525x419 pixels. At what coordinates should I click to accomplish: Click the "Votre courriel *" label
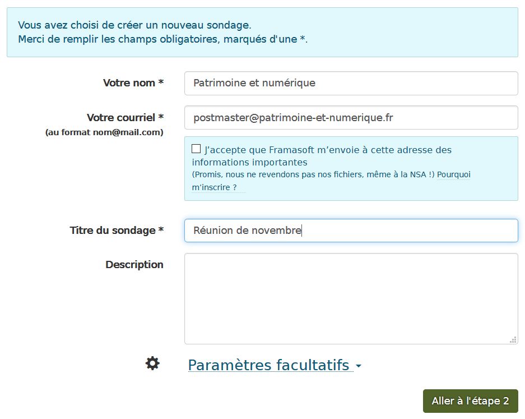(x=125, y=118)
